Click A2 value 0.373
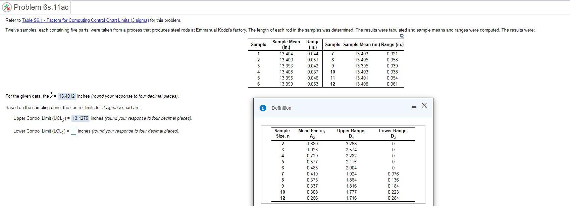 pyautogui.click(x=312, y=180)
